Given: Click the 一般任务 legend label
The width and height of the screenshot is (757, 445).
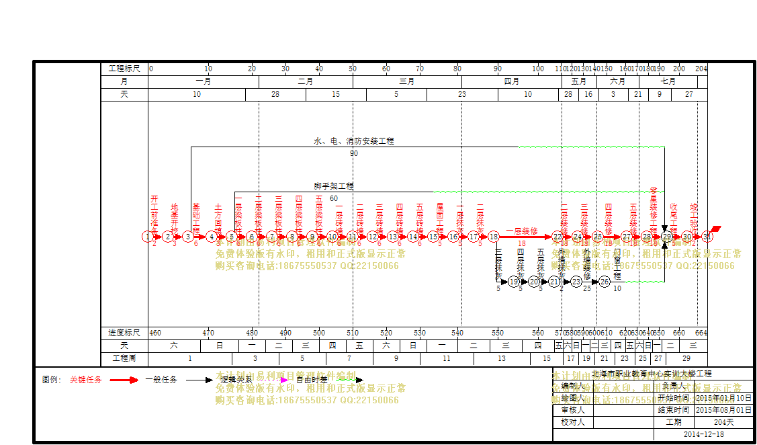Looking at the screenshot, I should point(161,380).
